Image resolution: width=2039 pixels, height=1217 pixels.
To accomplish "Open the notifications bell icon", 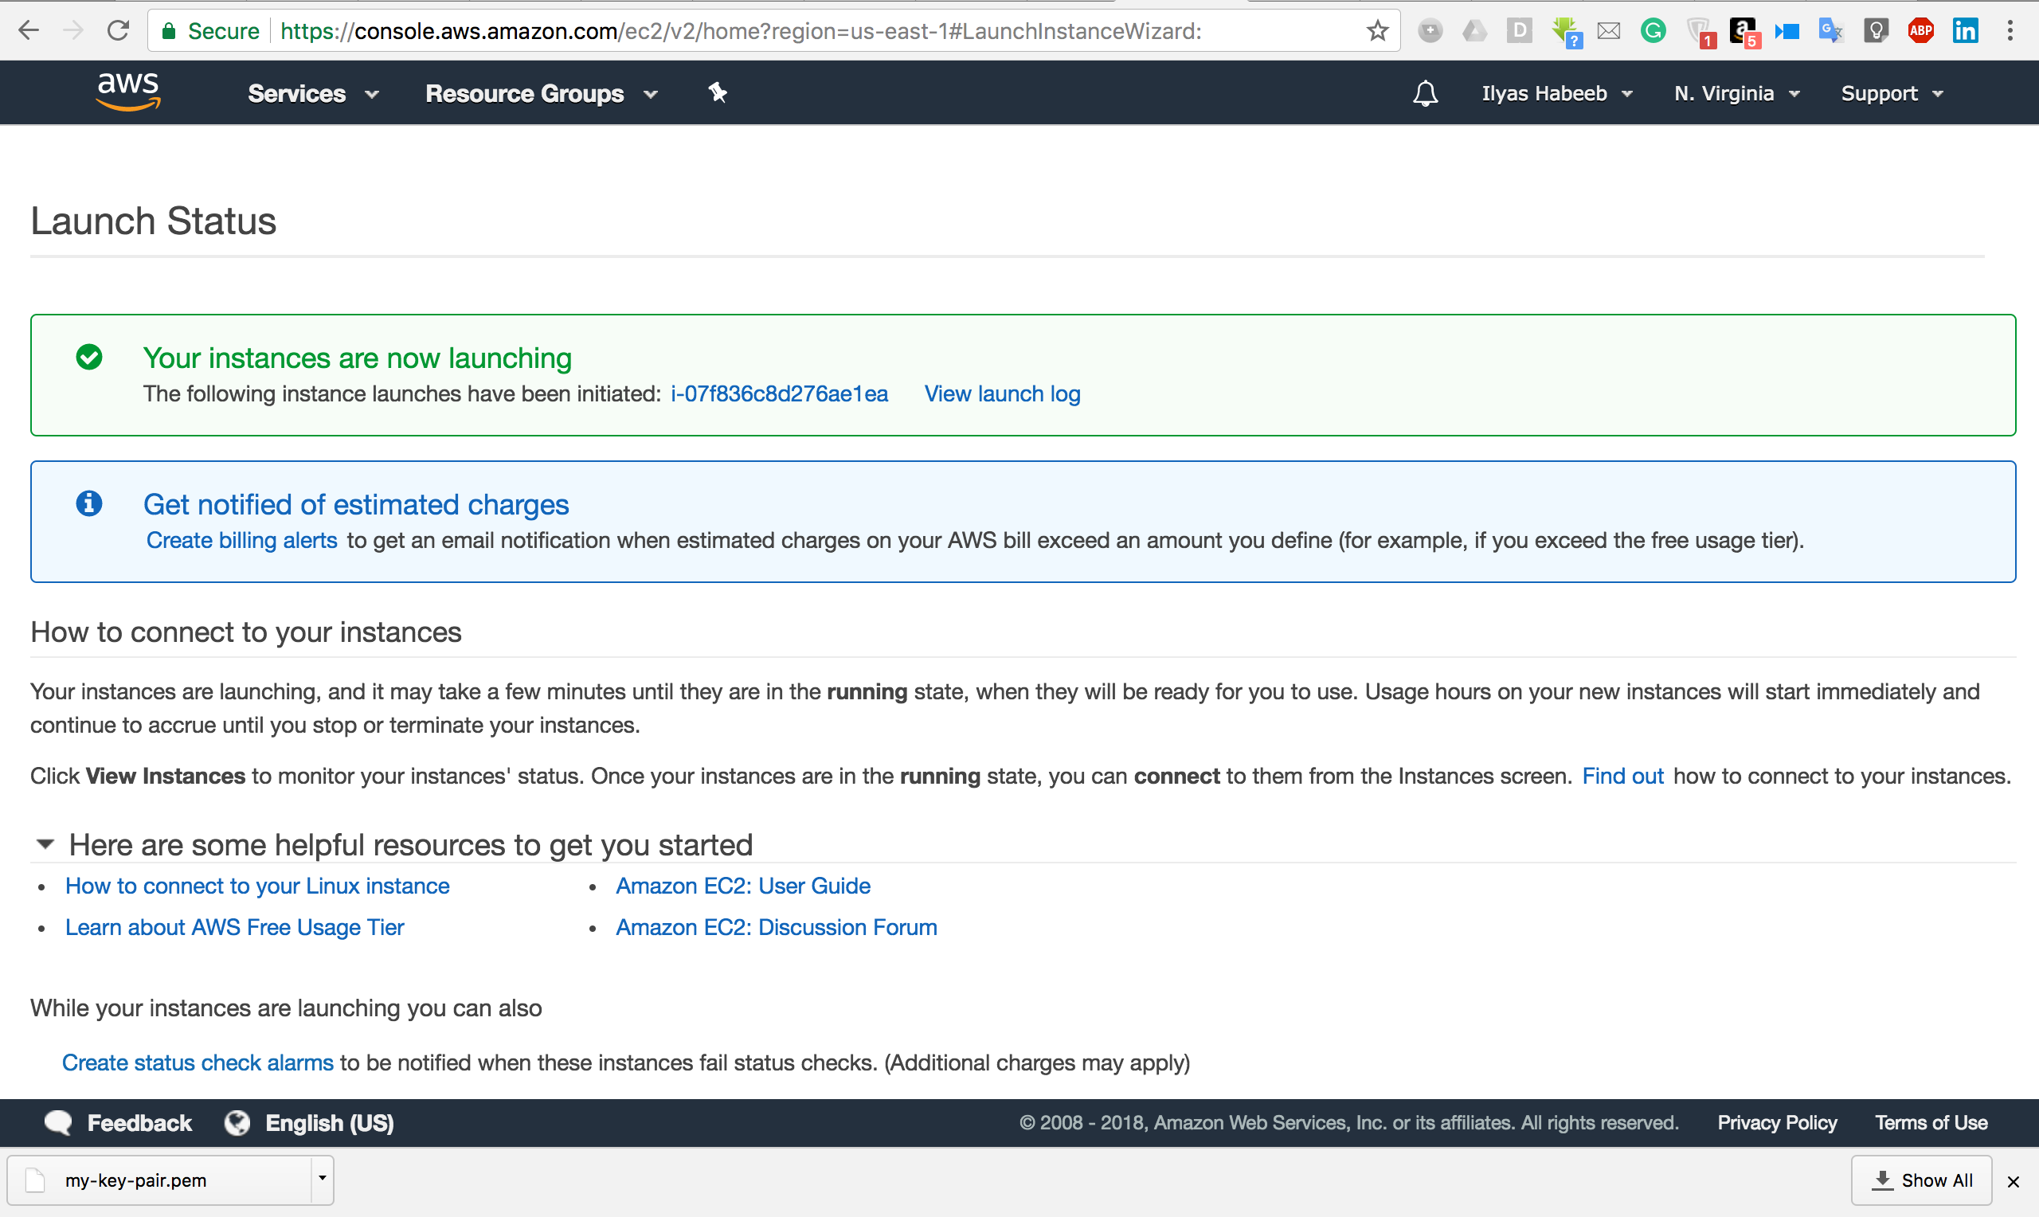I will [x=1425, y=93].
